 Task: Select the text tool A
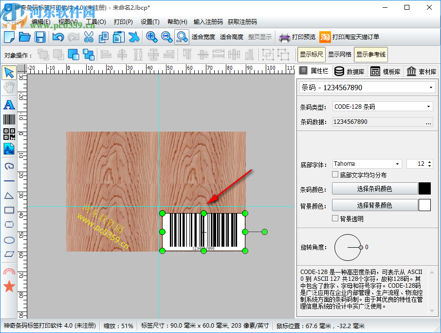tap(9, 105)
